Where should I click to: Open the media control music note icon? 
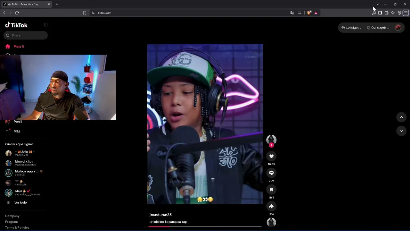coord(374,13)
